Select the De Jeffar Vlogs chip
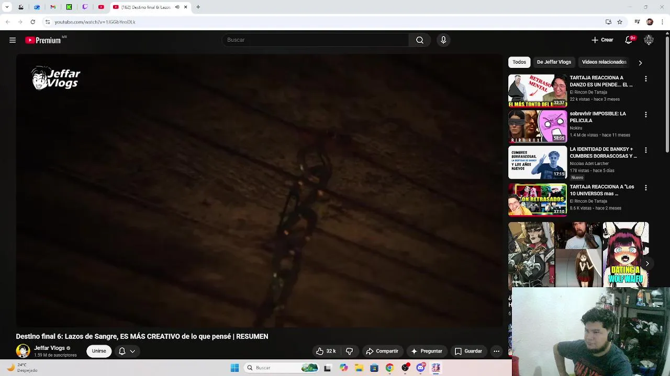The image size is (670, 376). pos(554,62)
